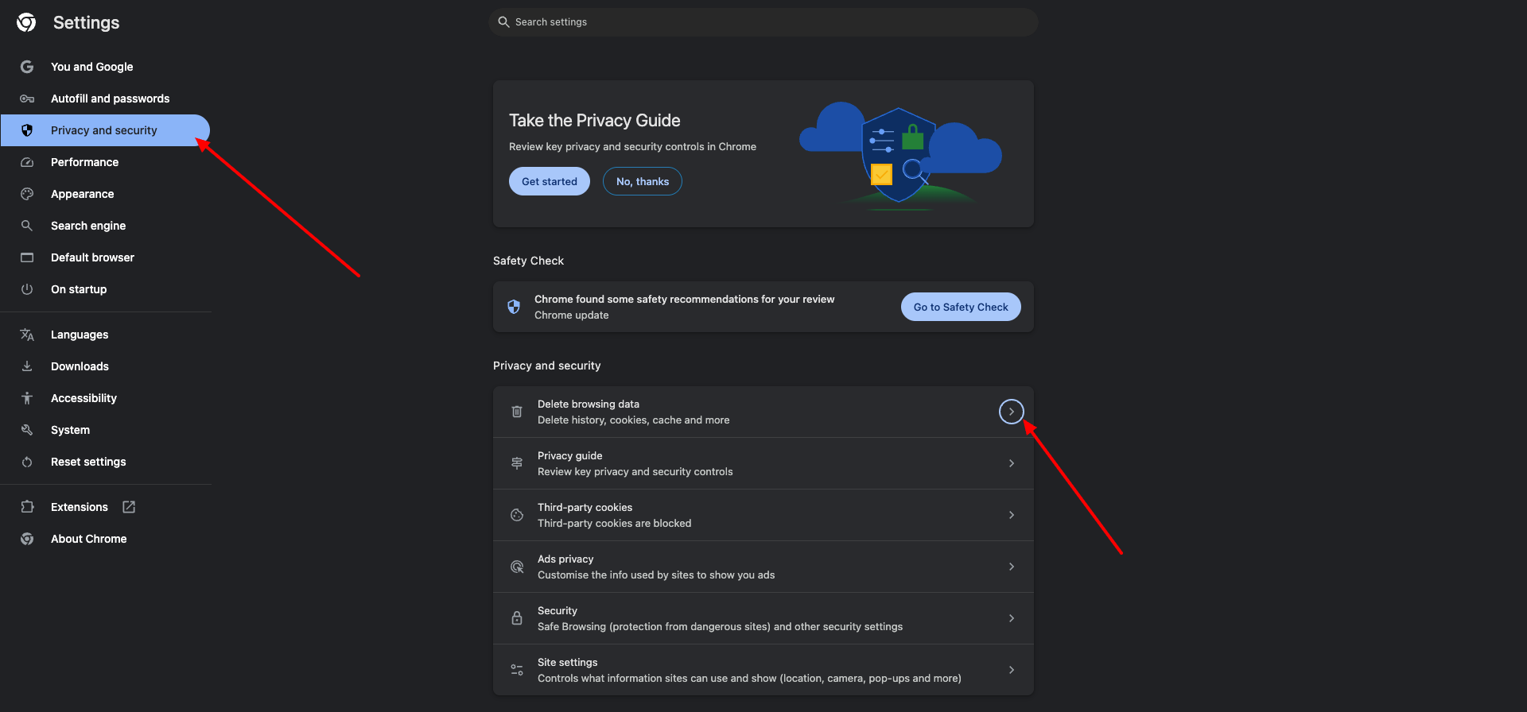This screenshot has width=1527, height=712.
Task: Click the shield icon in Safety Check card
Action: [514, 307]
